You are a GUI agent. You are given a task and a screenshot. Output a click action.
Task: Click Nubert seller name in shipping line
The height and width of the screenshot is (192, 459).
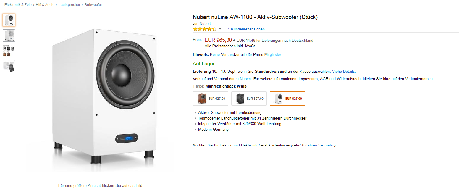[245, 79]
